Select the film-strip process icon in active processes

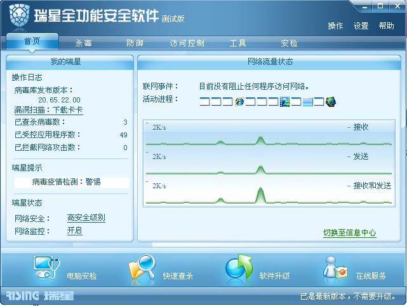[x=284, y=101]
